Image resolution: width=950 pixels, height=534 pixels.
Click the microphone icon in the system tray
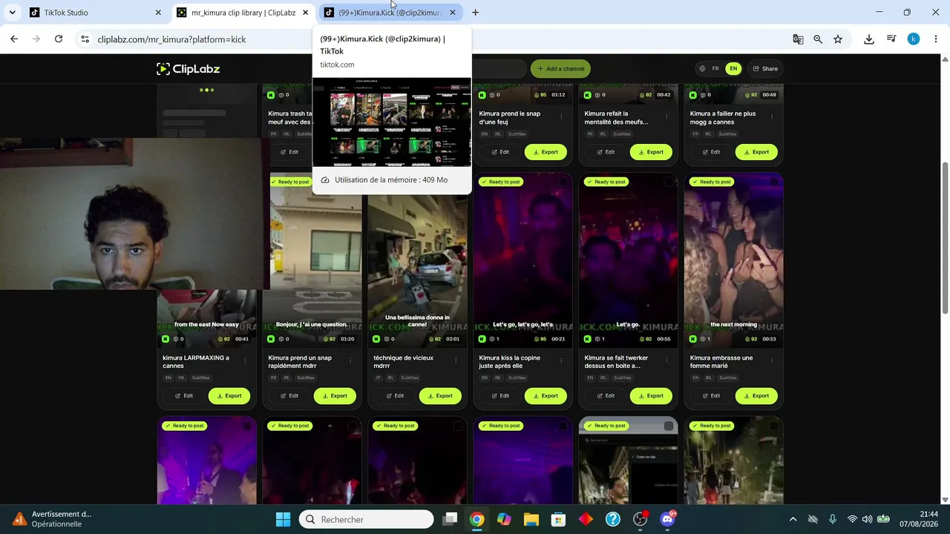pos(833,519)
